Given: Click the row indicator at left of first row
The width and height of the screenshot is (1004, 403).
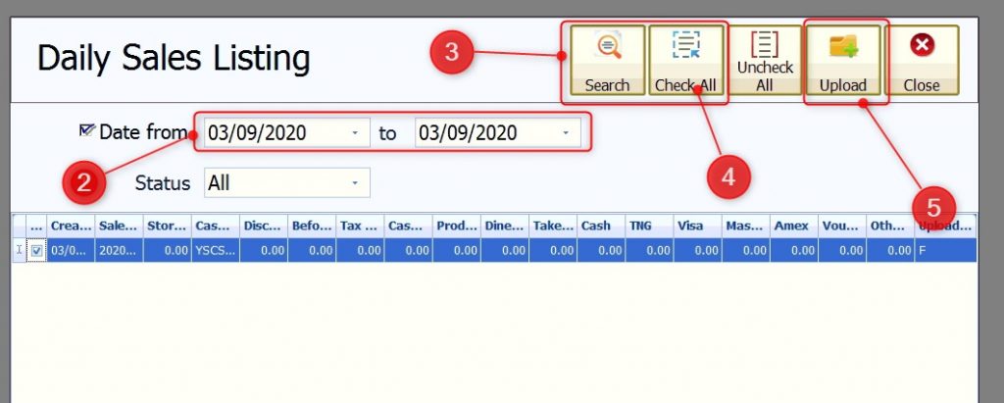Looking at the screenshot, I should 19,251.
